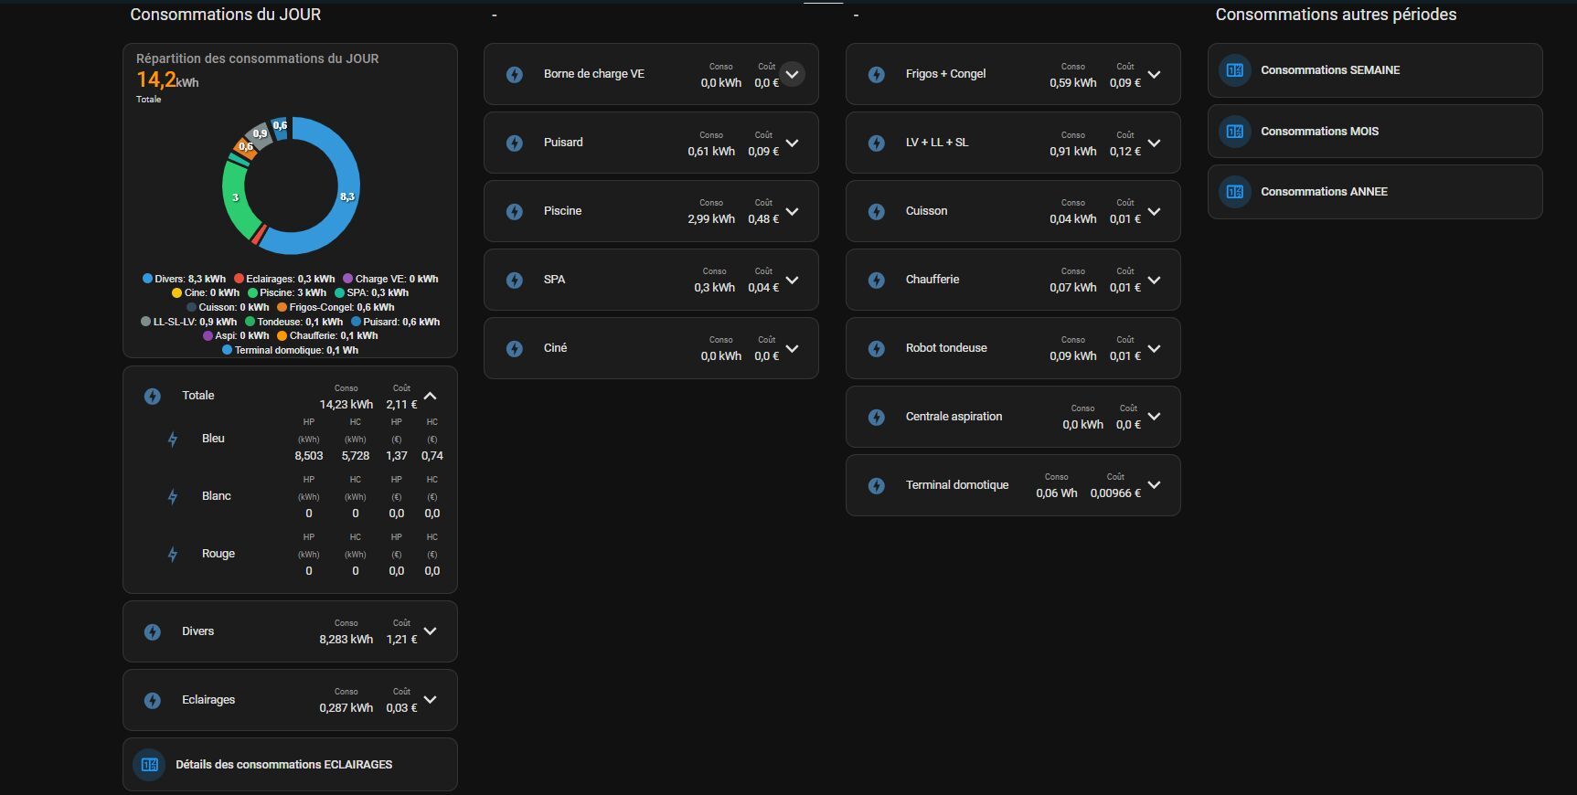Image resolution: width=1577 pixels, height=795 pixels.
Task: Click the Robot tondeuse energy icon
Action: tap(877, 348)
